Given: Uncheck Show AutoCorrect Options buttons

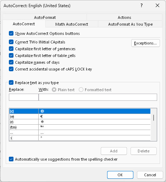Looking at the screenshot, I should (11, 33).
